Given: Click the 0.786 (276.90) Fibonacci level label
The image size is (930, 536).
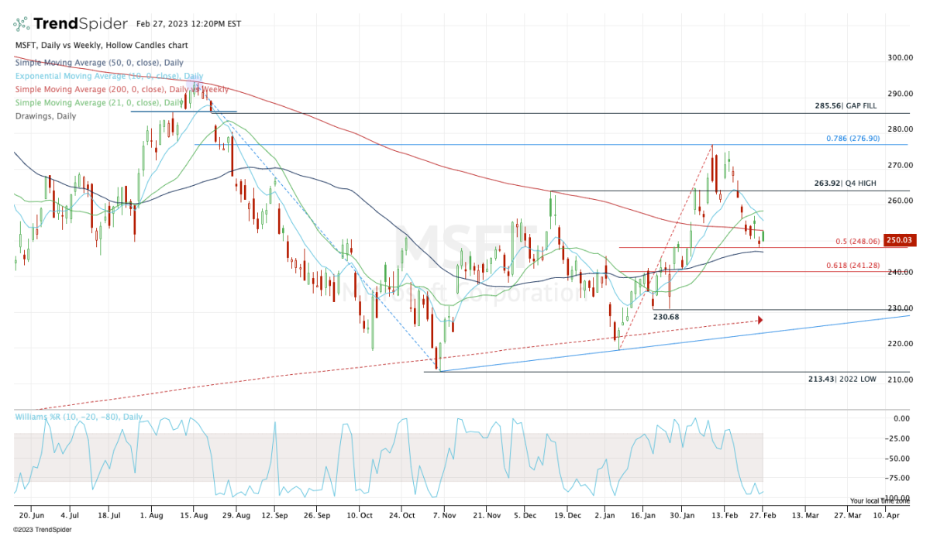Looking at the screenshot, I should pyautogui.click(x=852, y=139).
